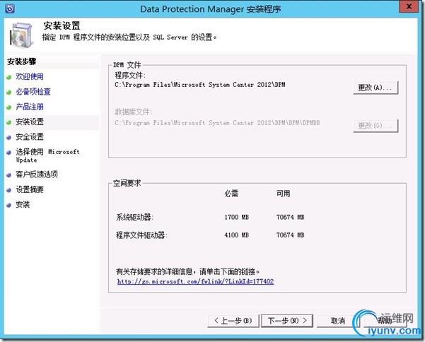
Task: Click green bullet beside 必备项检查
Action: 8,93
